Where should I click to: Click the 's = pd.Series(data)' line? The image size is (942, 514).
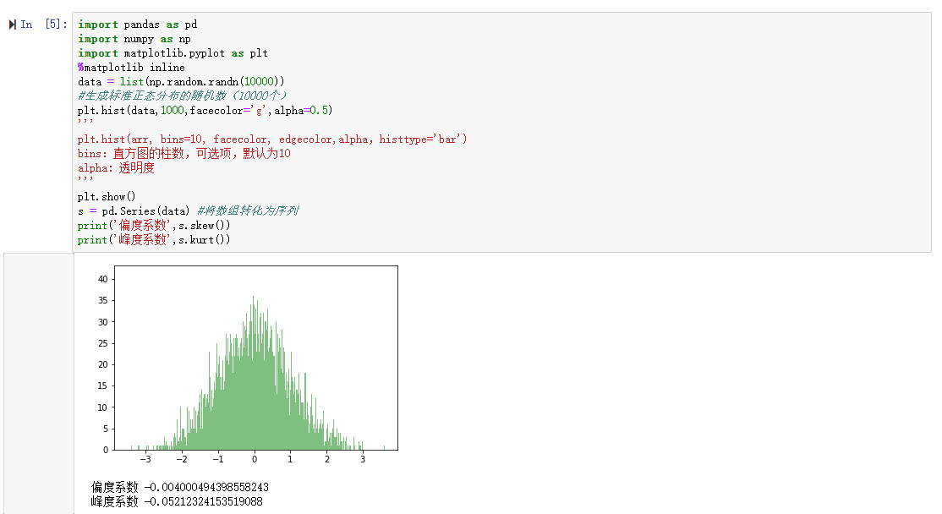(x=188, y=211)
